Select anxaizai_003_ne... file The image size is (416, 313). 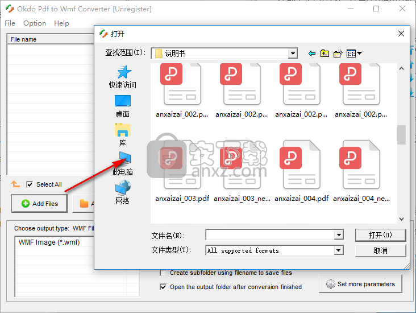(x=242, y=171)
